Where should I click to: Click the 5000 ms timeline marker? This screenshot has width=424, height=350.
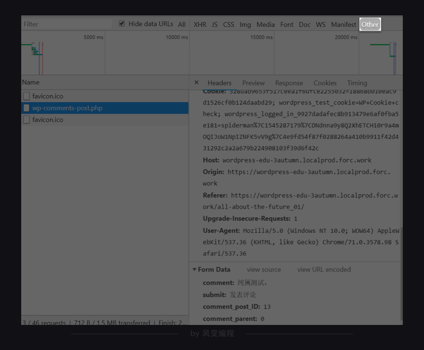[93, 37]
